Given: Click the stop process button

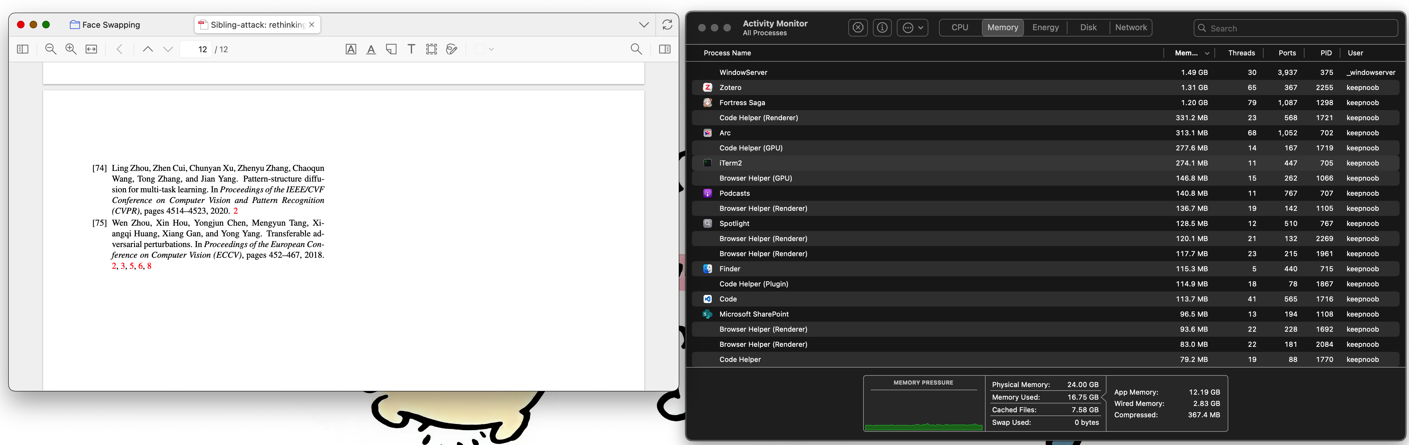Looking at the screenshot, I should pyautogui.click(x=858, y=27).
